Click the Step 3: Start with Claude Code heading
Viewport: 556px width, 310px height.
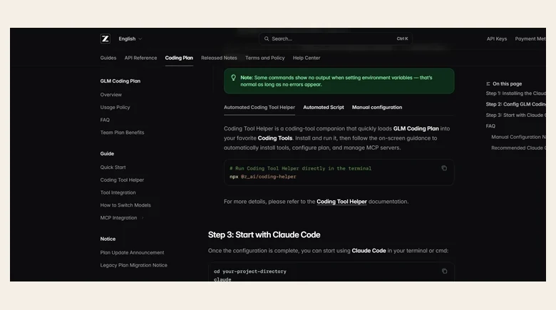click(264, 234)
